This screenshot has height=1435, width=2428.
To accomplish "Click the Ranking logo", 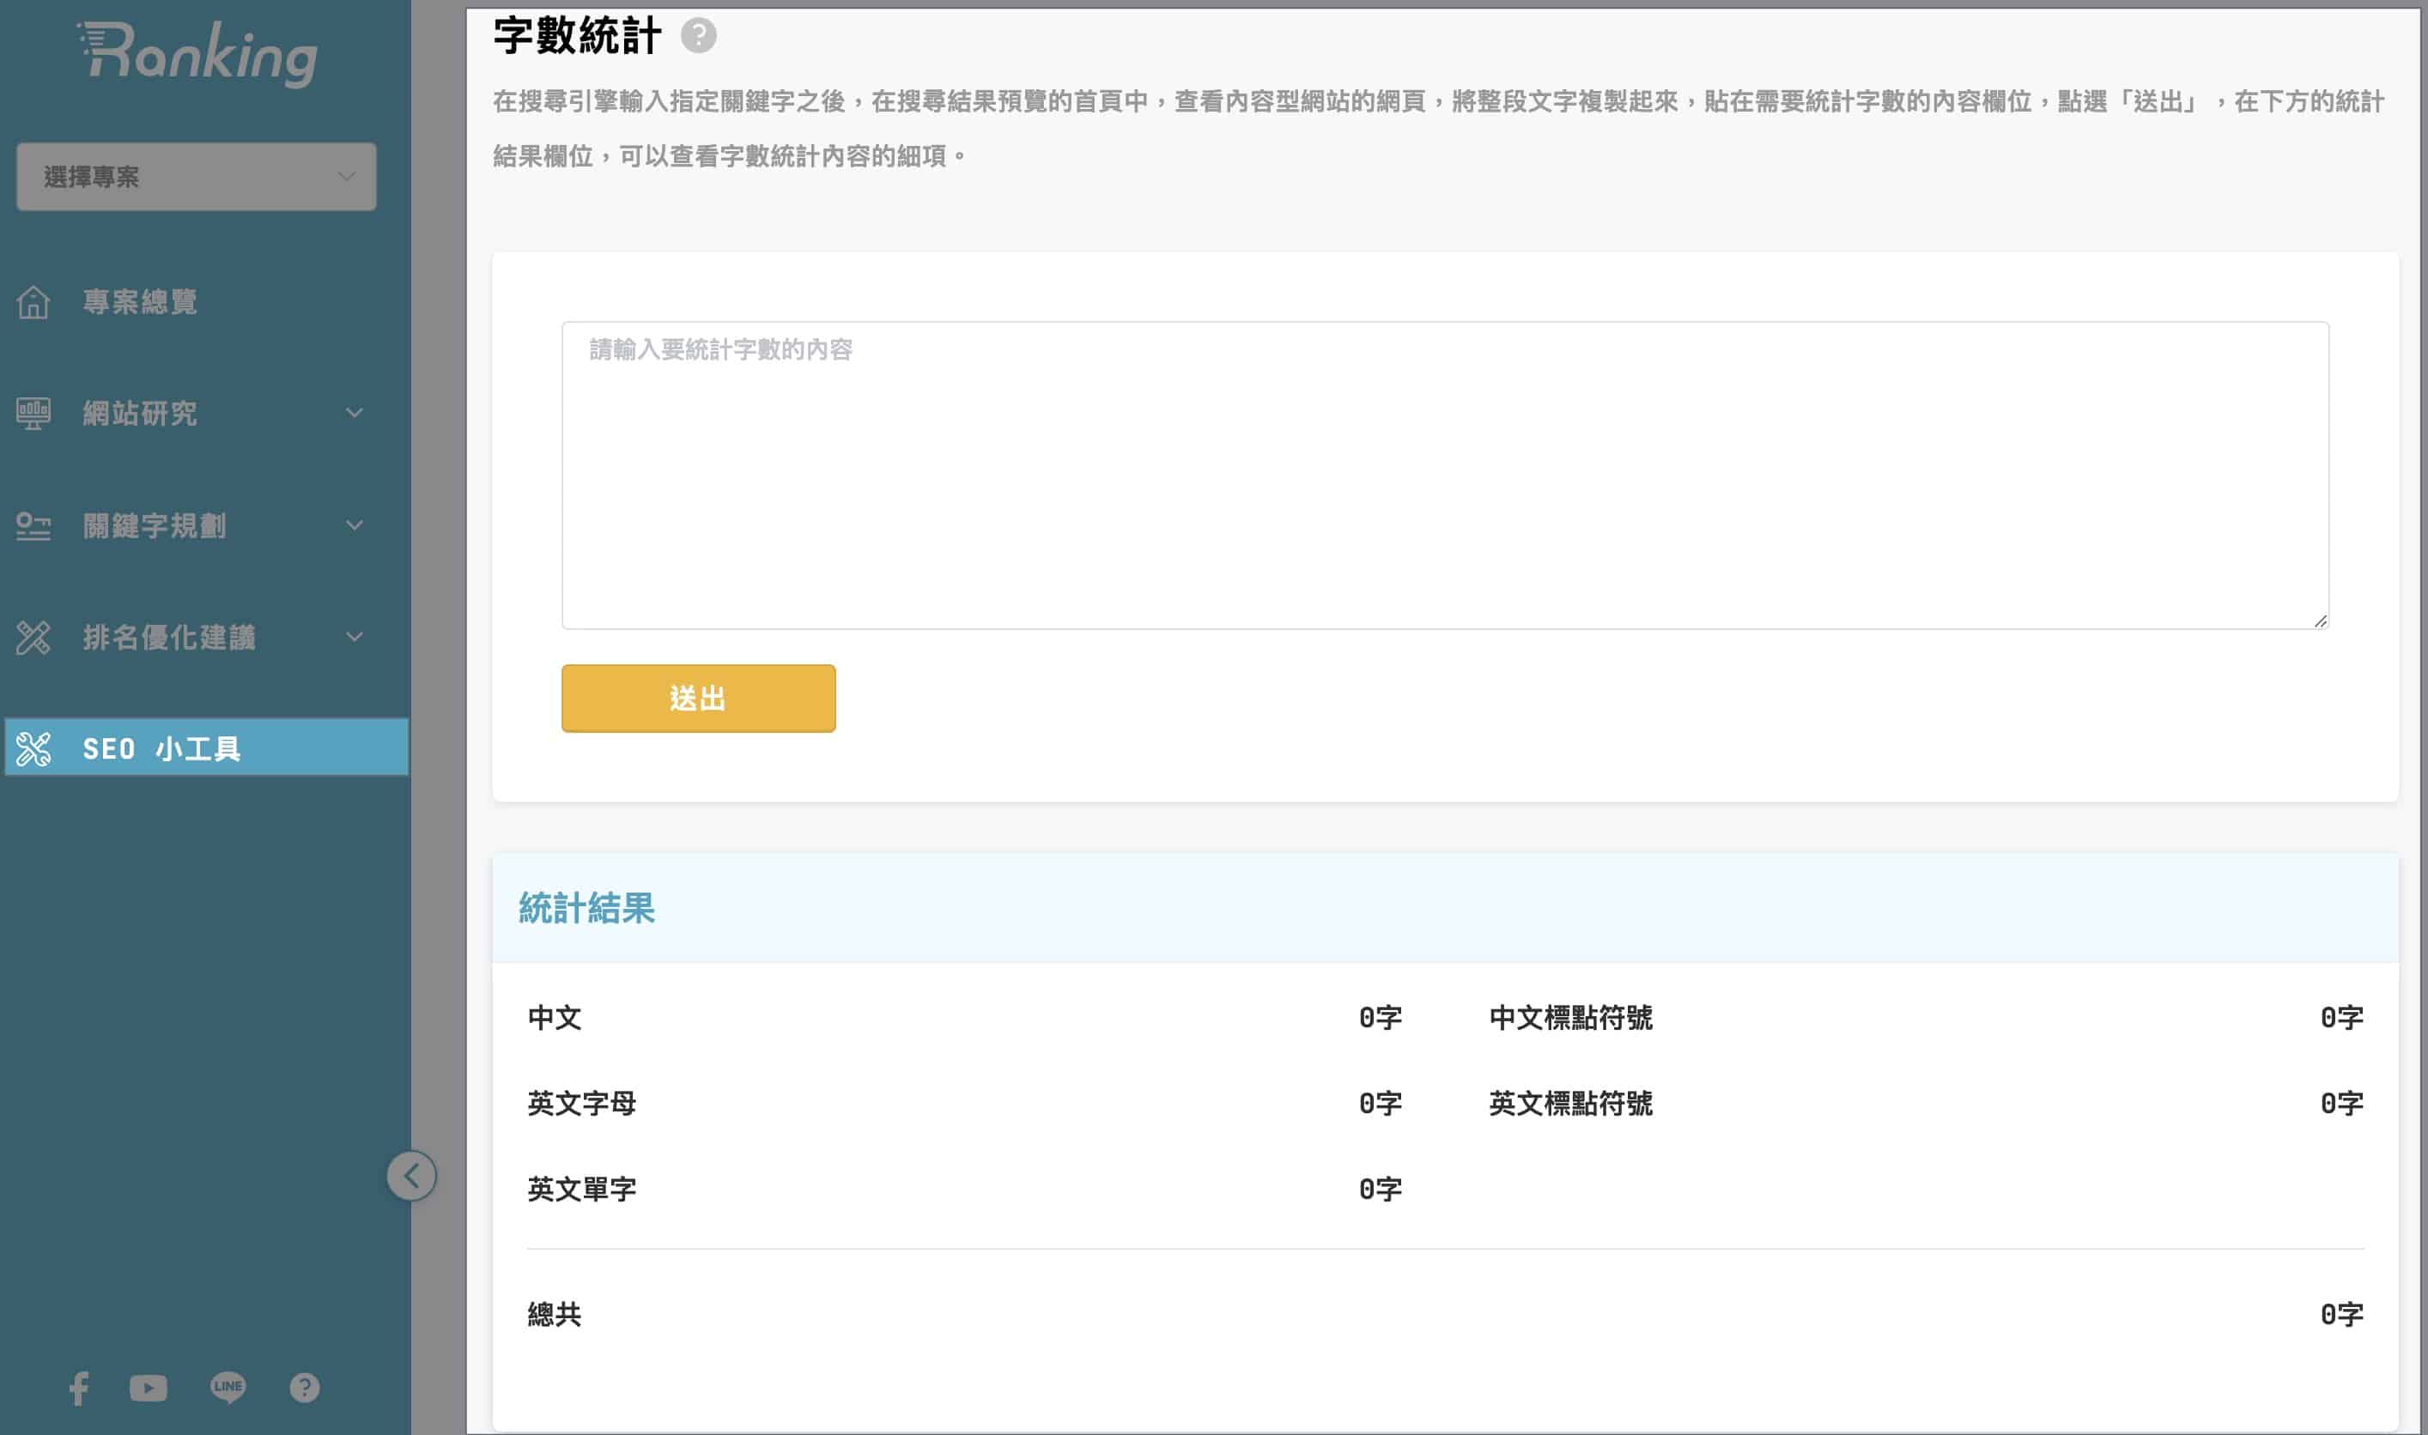I will click(x=198, y=53).
